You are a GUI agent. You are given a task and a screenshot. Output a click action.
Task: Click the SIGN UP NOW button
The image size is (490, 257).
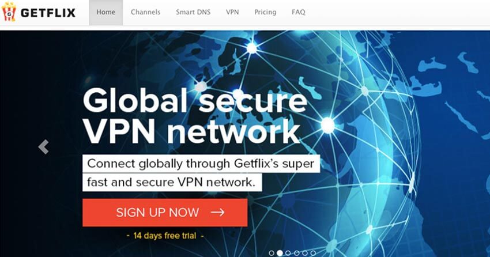pyautogui.click(x=165, y=213)
